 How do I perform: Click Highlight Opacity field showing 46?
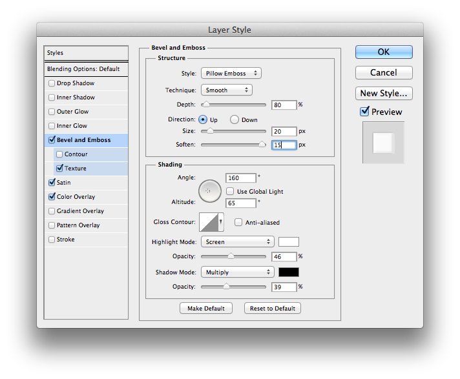tap(284, 256)
